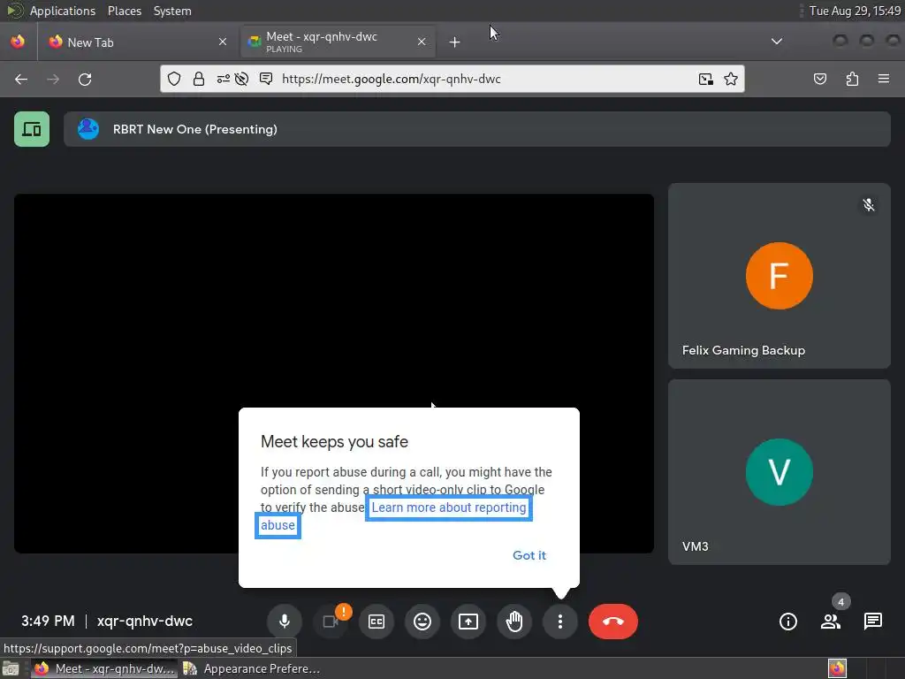Turn on closed captions
Image resolution: width=905 pixels, height=679 pixels.
(376, 622)
